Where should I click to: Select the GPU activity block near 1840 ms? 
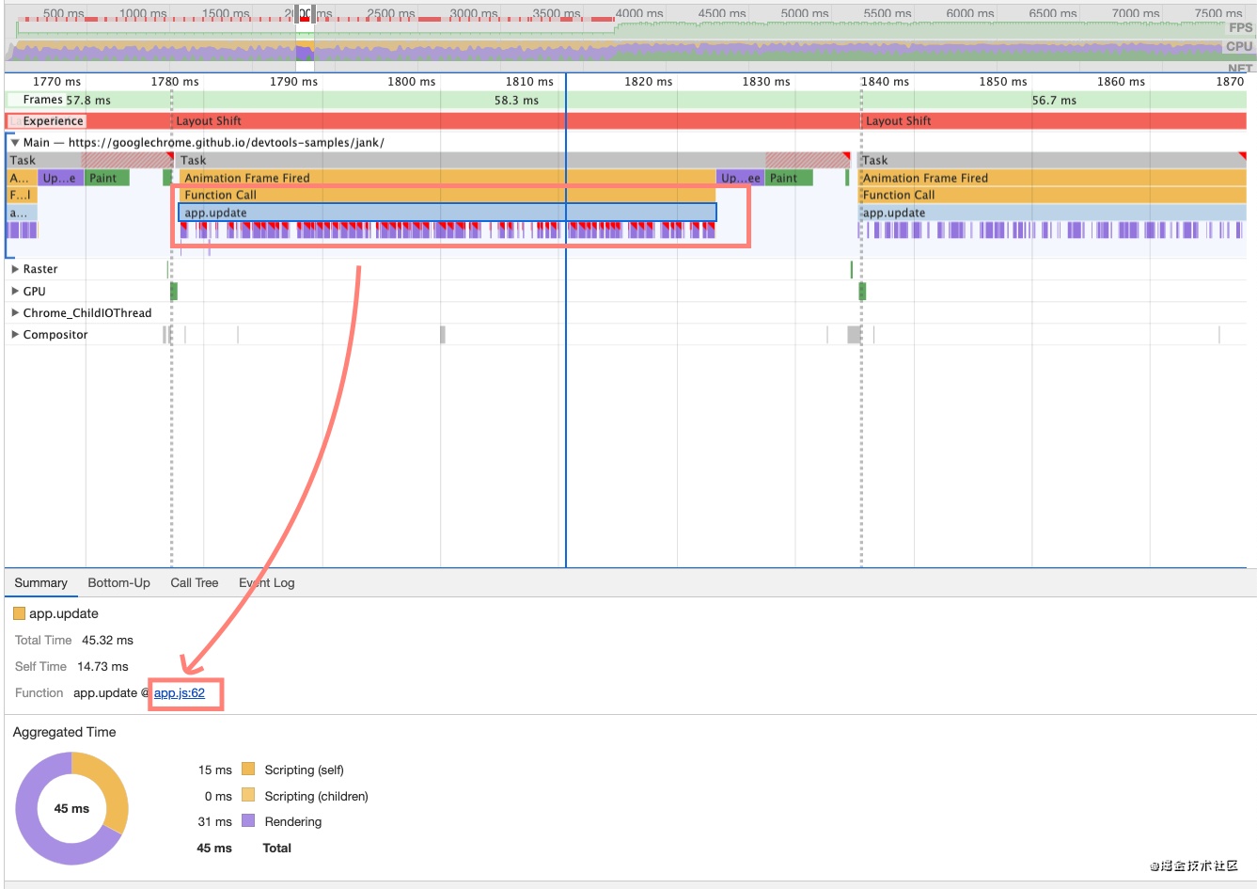[862, 292]
